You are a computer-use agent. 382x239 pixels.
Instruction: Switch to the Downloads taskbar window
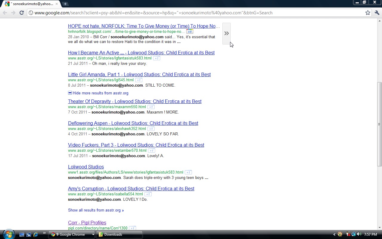pyautogui.click(x=119, y=235)
